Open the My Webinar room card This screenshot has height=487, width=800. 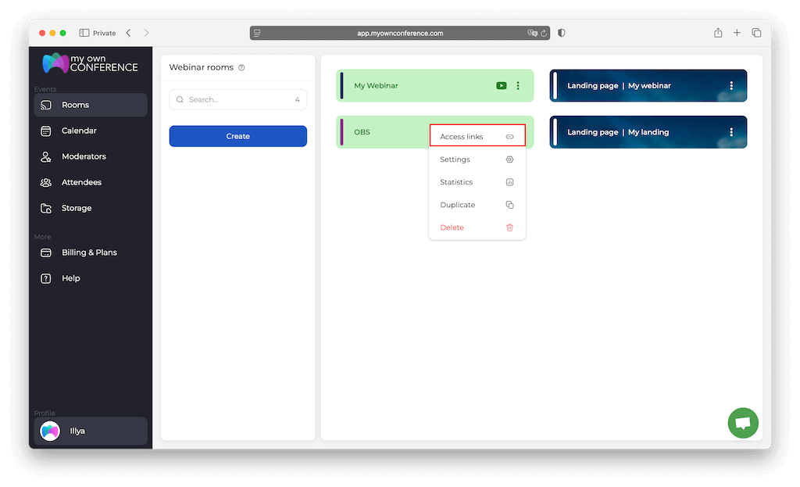click(434, 86)
